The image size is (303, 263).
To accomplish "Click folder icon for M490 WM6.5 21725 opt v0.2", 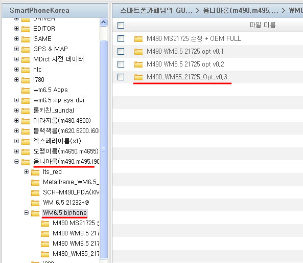I will click(x=138, y=64).
